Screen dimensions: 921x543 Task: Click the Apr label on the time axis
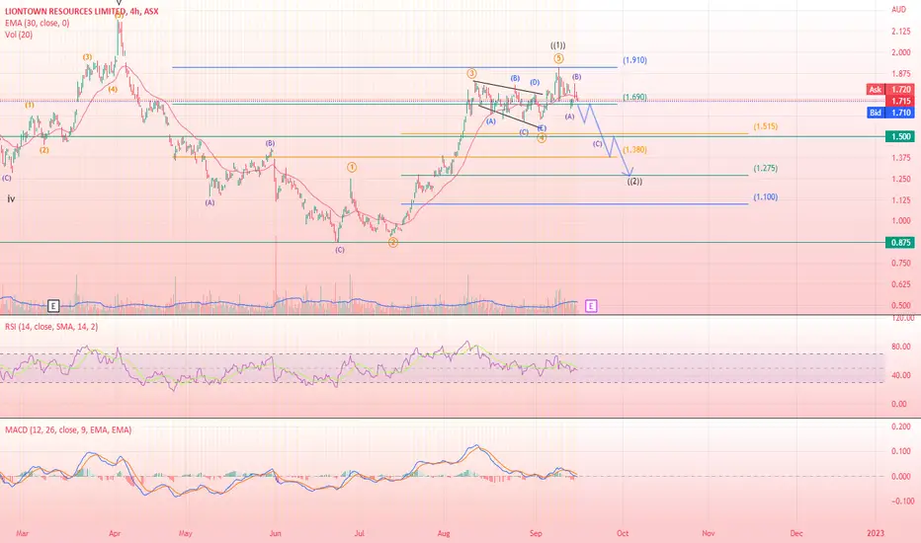pos(115,533)
